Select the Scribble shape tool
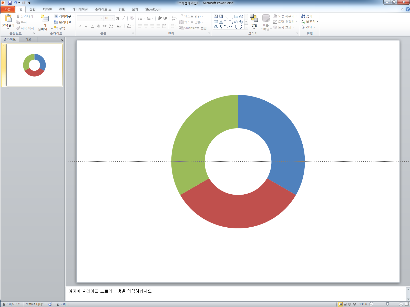410x307 pixels. tap(221, 27)
